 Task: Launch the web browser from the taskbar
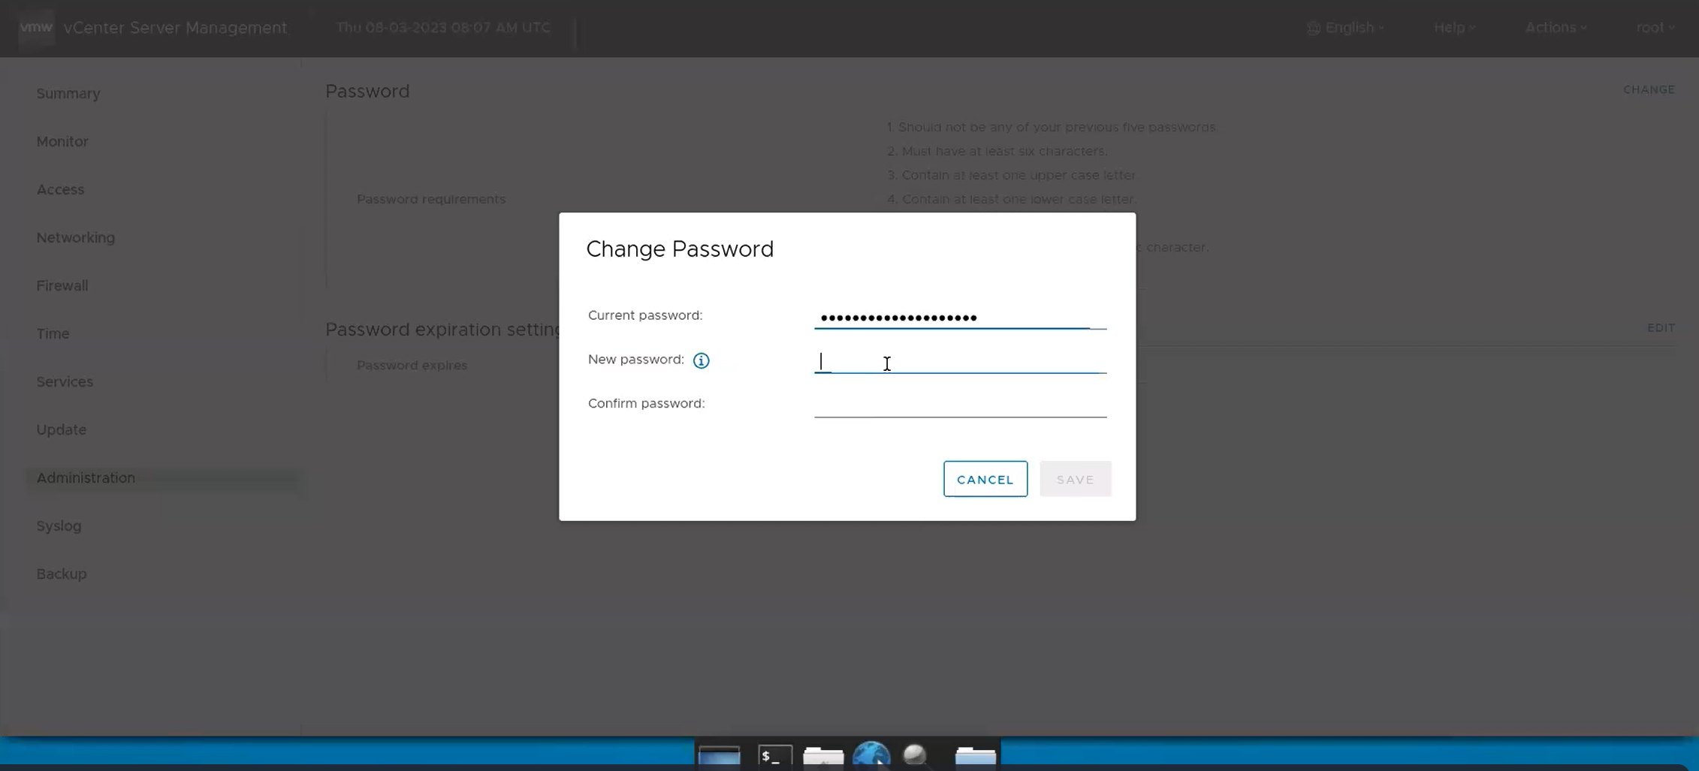coord(871,757)
